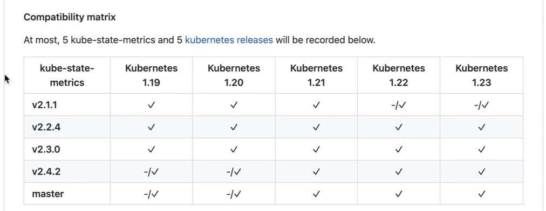This screenshot has height=211, width=546.
Task: Select the master row label
Action: pos(47,194)
